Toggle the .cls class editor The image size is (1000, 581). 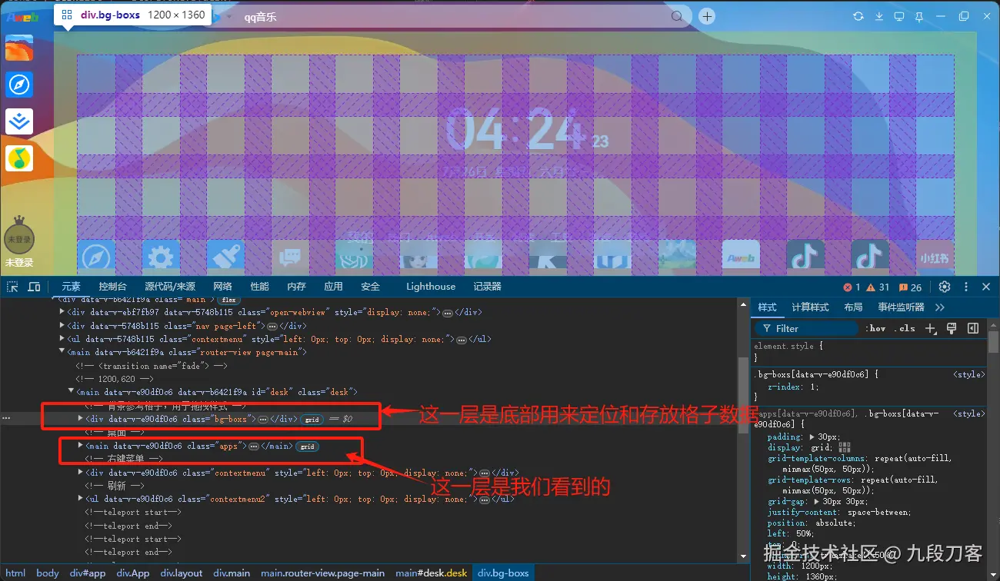pyautogui.click(x=905, y=328)
